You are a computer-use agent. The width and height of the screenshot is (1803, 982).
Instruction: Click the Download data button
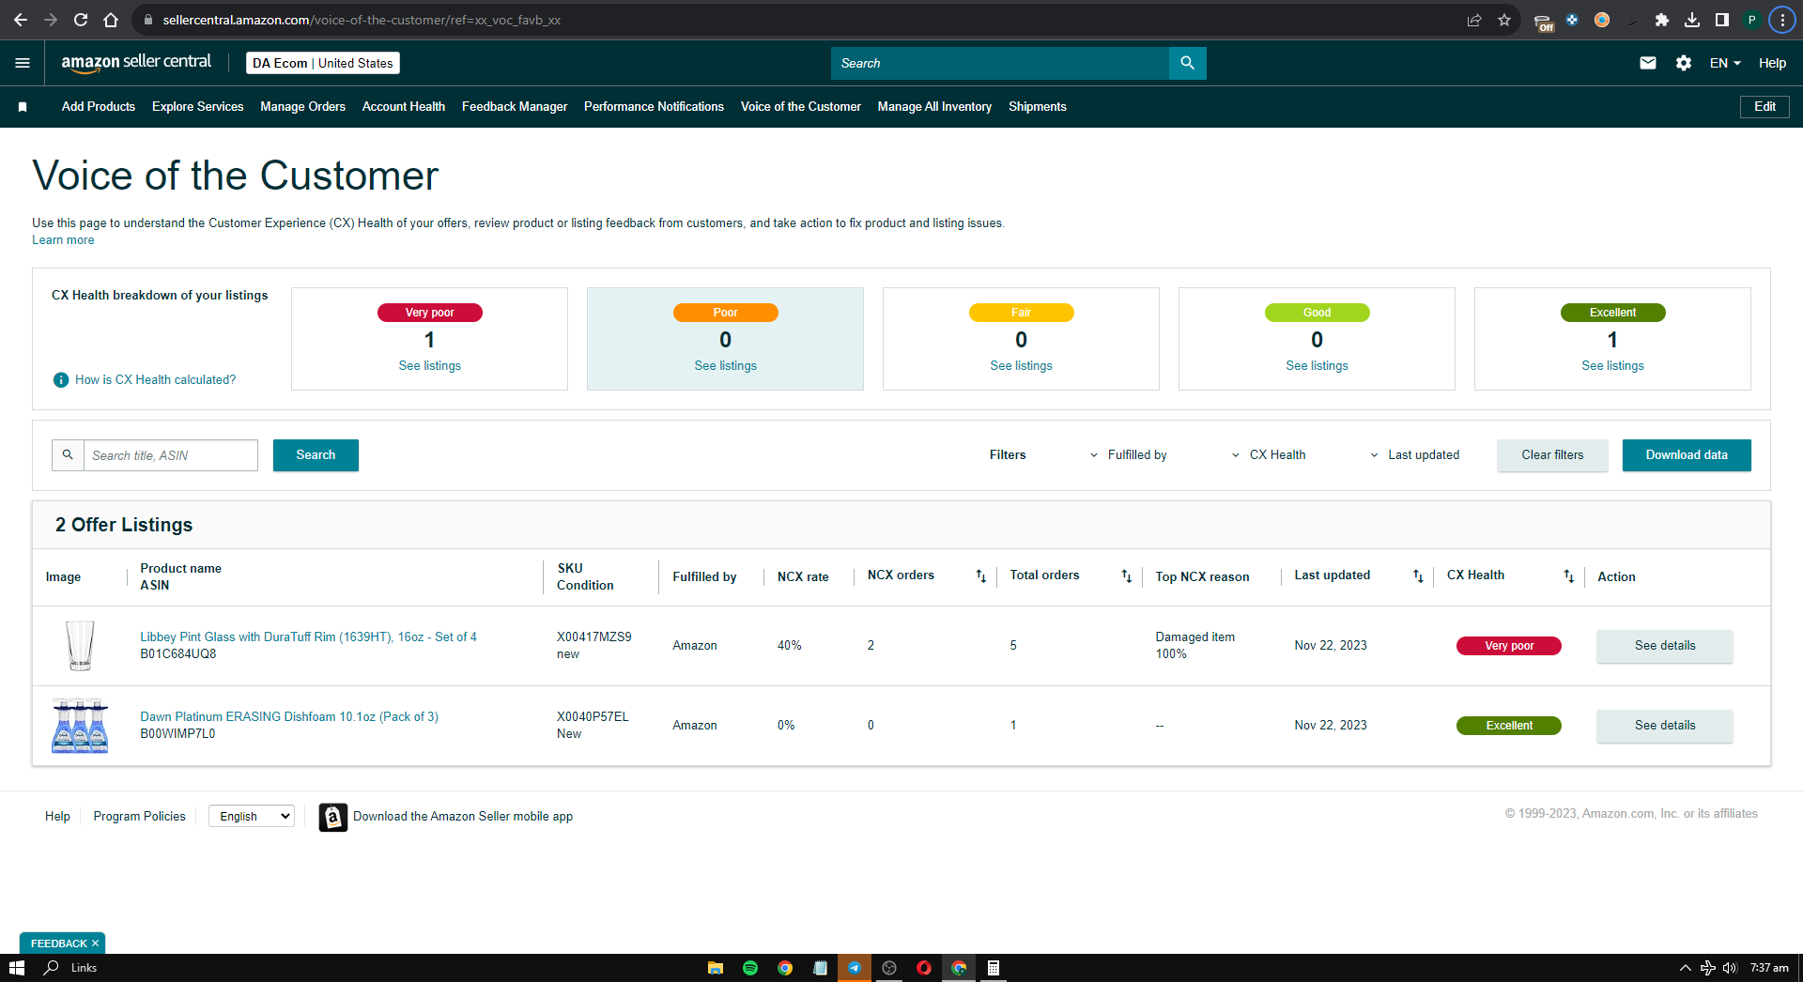pyautogui.click(x=1687, y=455)
